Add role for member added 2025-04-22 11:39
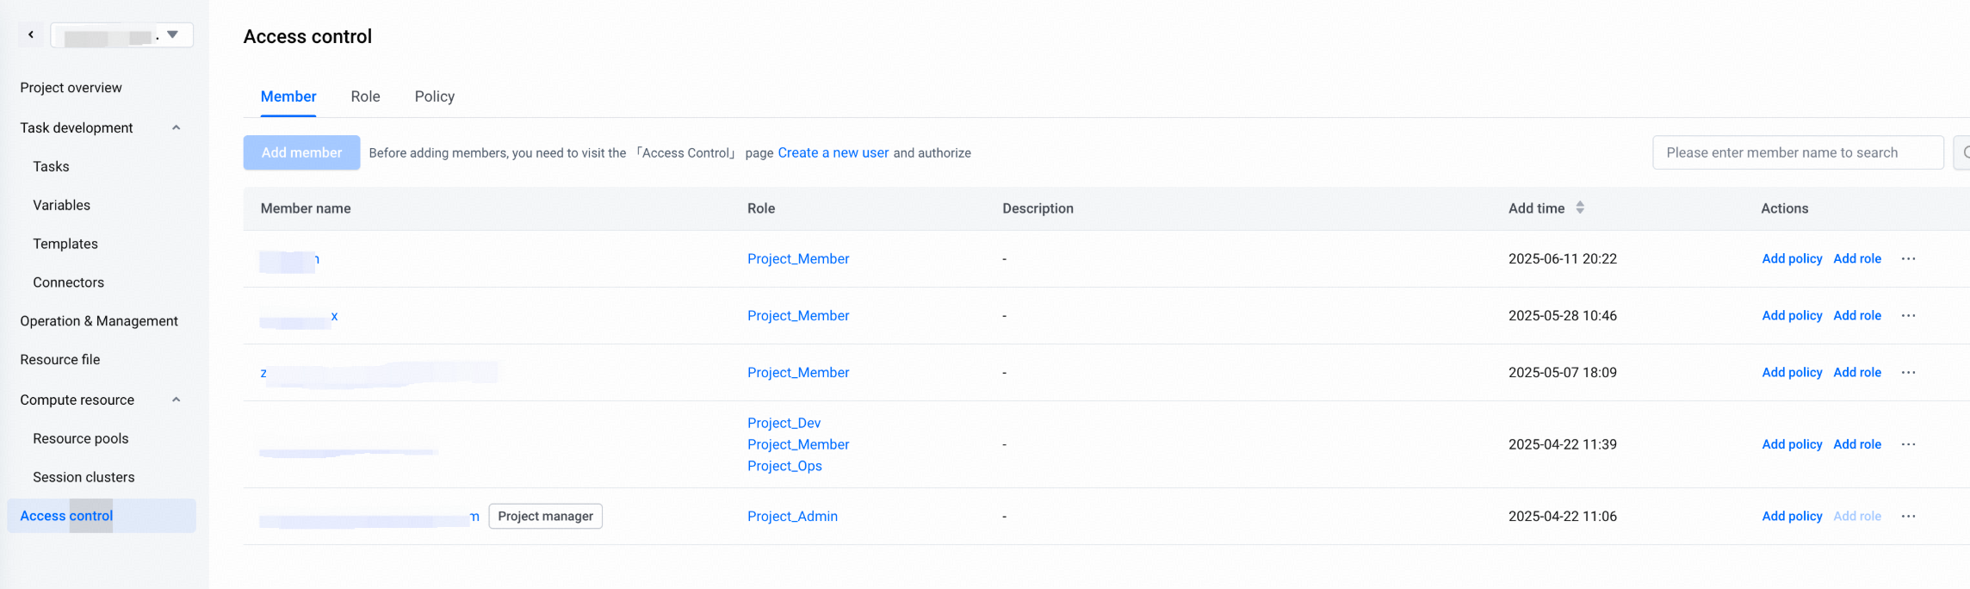The height and width of the screenshot is (589, 1970). (x=1857, y=444)
